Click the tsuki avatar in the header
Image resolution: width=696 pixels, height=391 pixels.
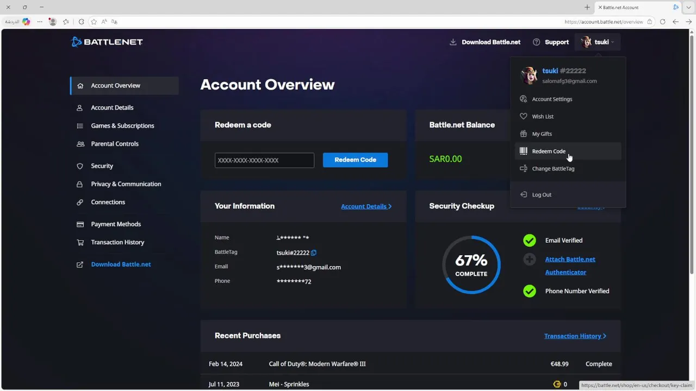pos(586,42)
